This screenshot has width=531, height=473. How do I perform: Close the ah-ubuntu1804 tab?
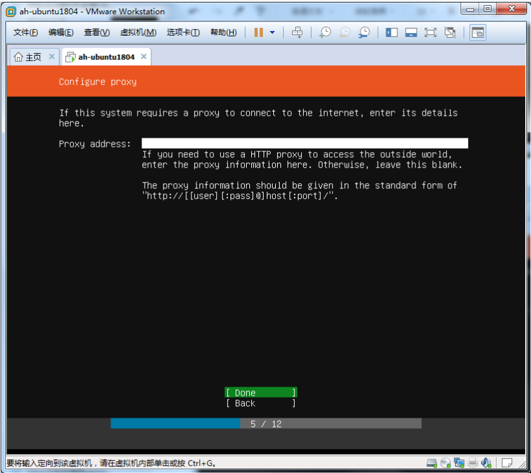pyautogui.click(x=143, y=57)
